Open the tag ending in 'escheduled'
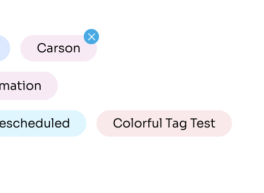 click(x=43, y=123)
